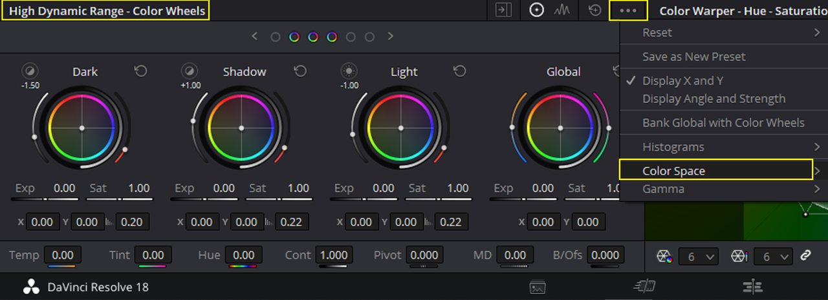Viewport: 828px width, 300px height.
Task: Click the Shadow wheel +1.00 range value
Action: (191, 85)
